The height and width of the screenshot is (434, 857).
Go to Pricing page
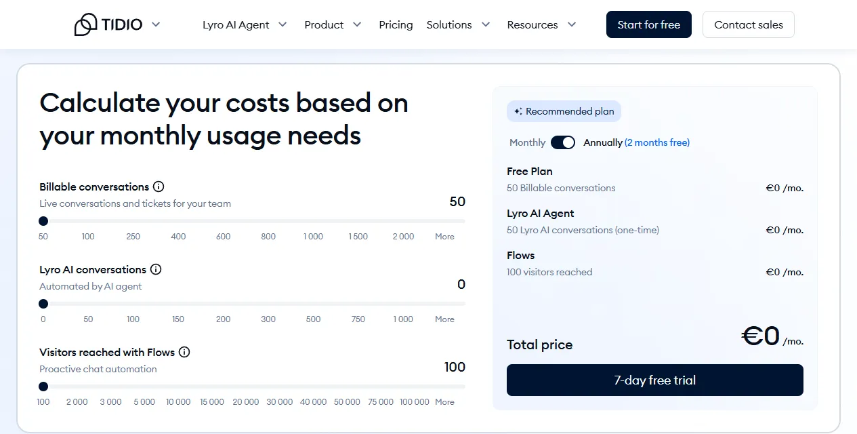tap(396, 24)
